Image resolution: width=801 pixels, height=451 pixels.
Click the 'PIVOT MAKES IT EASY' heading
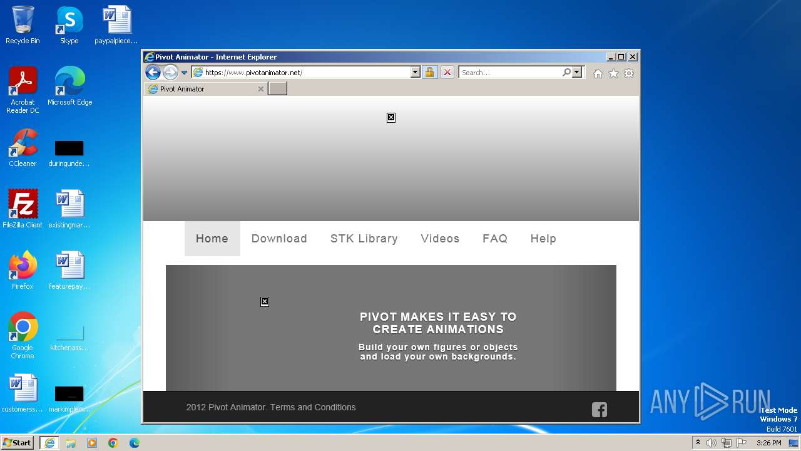pos(438,323)
